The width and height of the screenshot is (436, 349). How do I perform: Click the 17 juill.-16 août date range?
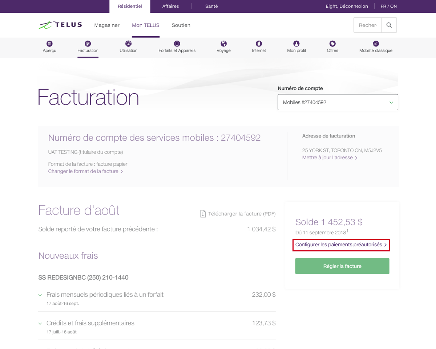coord(61,332)
